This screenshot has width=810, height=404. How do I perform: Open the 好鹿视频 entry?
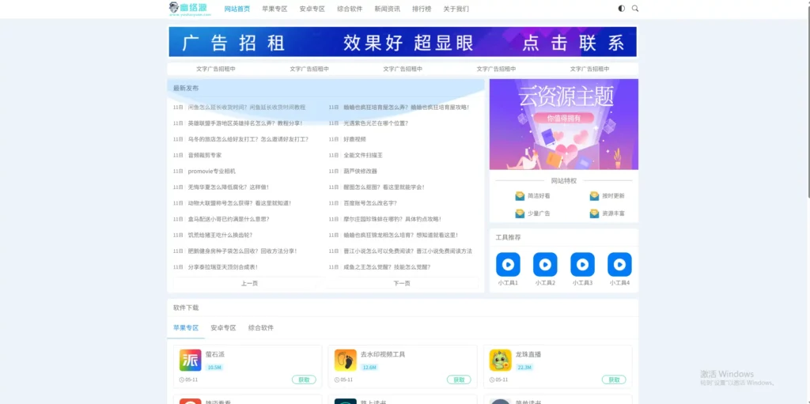(354, 139)
